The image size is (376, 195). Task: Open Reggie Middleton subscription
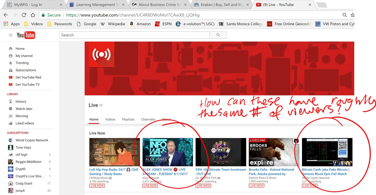click(x=28, y=162)
